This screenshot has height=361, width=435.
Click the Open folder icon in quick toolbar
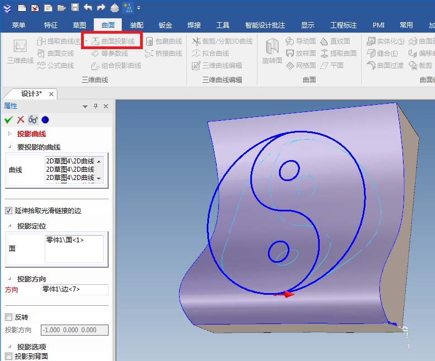[61, 8]
